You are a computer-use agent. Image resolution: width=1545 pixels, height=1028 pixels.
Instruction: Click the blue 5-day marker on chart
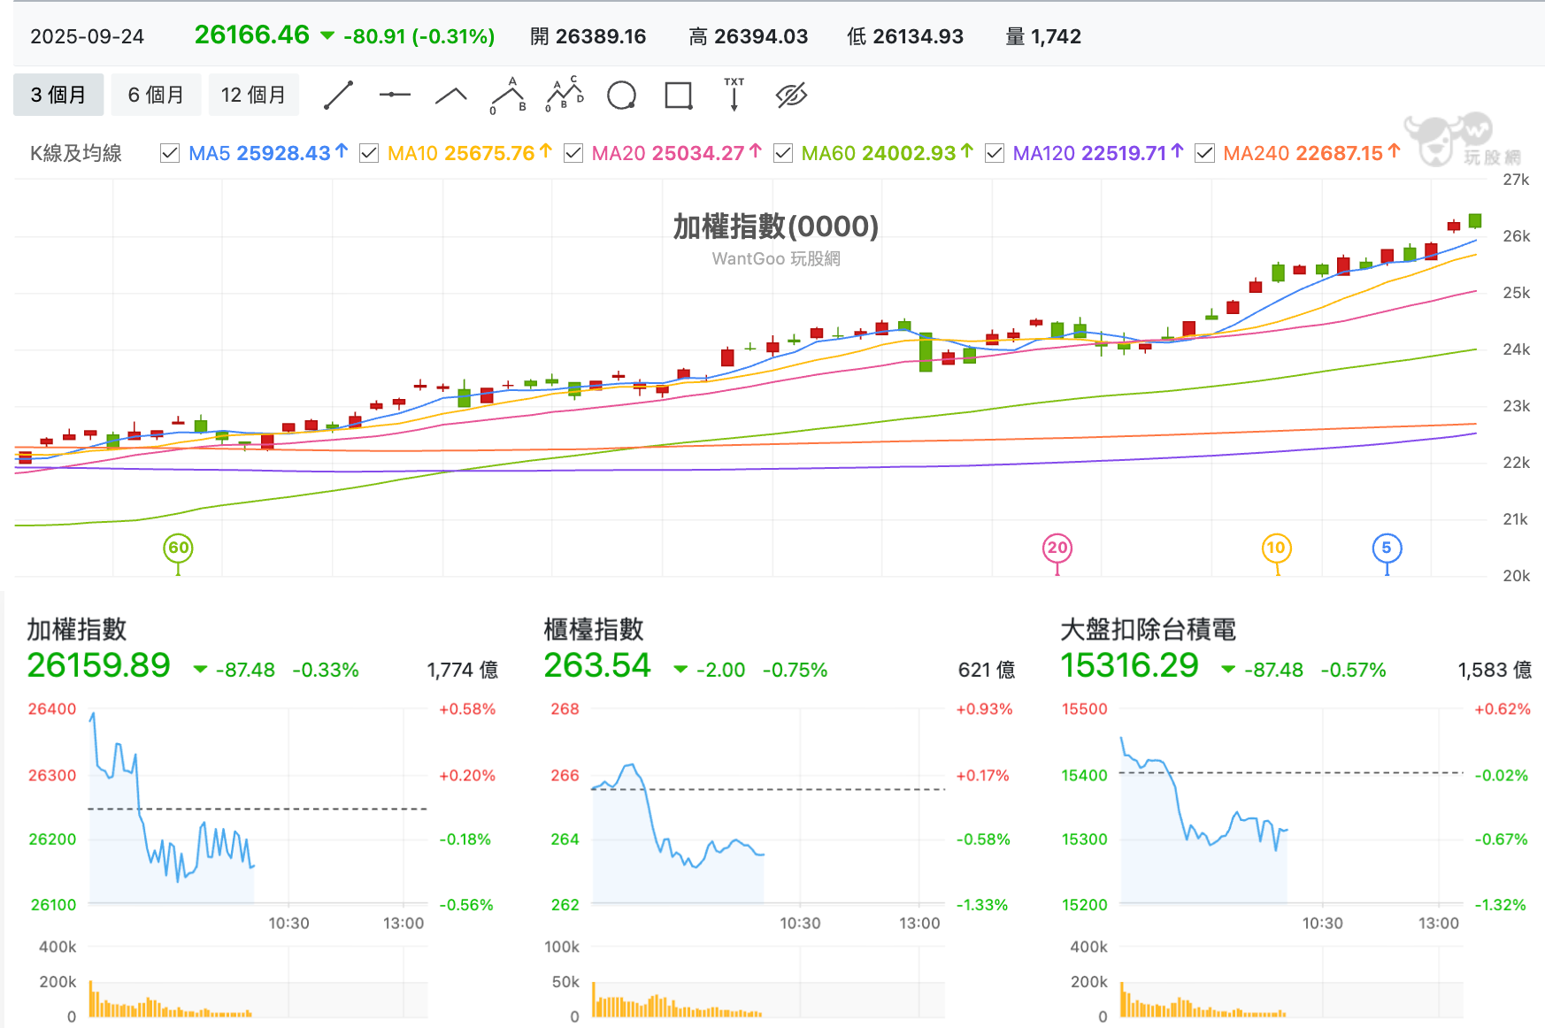pos(1387,549)
